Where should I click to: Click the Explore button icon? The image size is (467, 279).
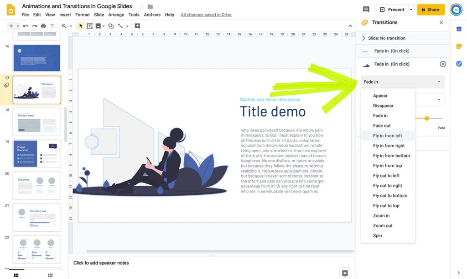point(345,273)
